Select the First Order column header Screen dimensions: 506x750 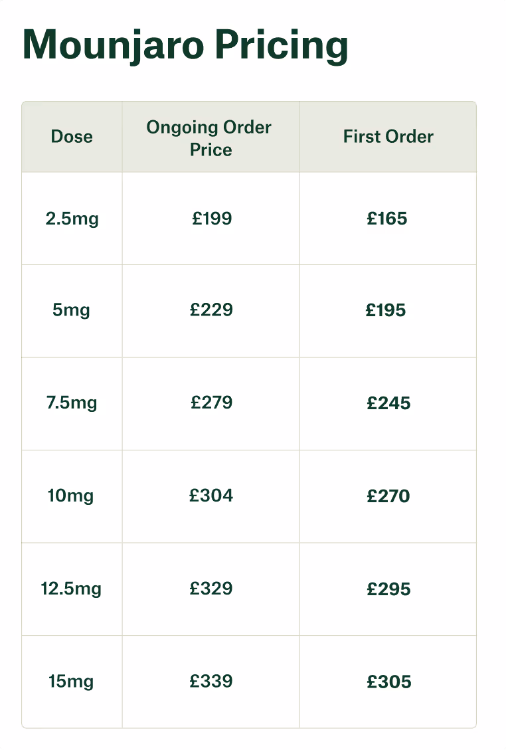pyautogui.click(x=388, y=136)
